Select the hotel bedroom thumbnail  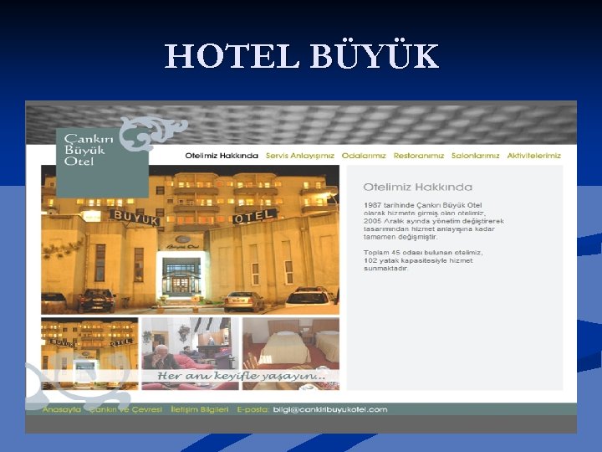291,353
